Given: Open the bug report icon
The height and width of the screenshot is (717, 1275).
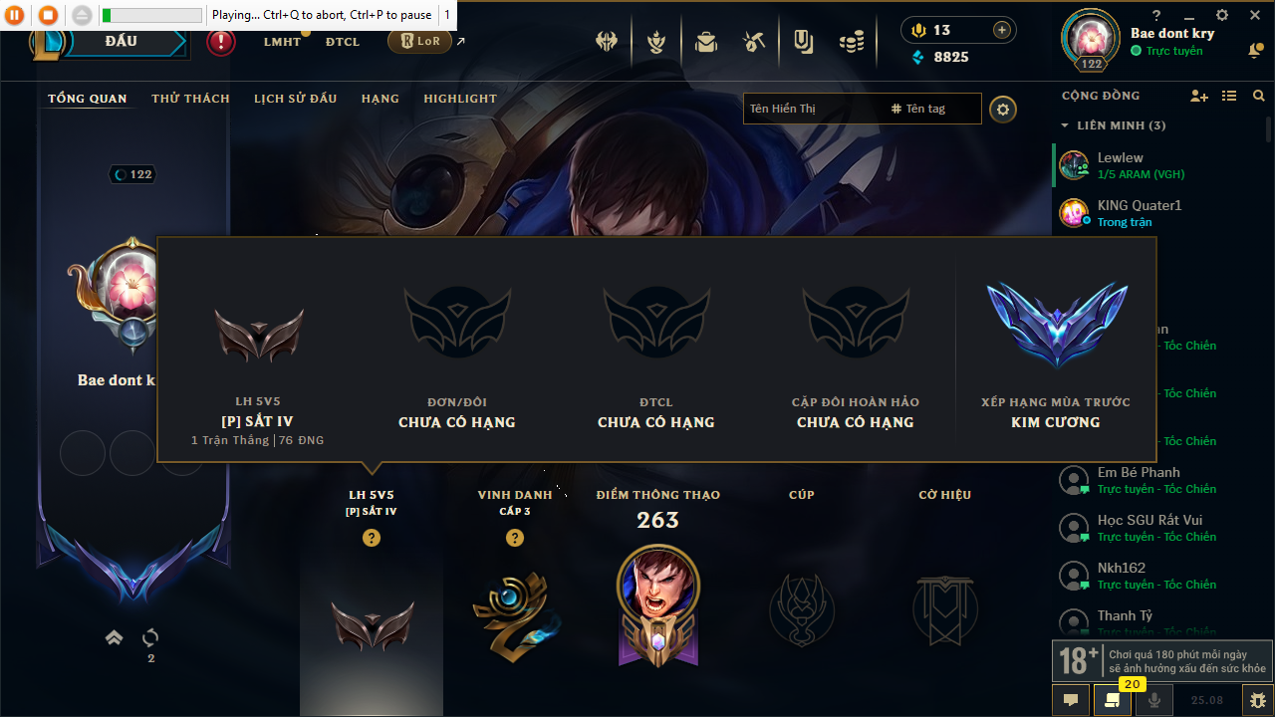Looking at the screenshot, I should click(1257, 700).
